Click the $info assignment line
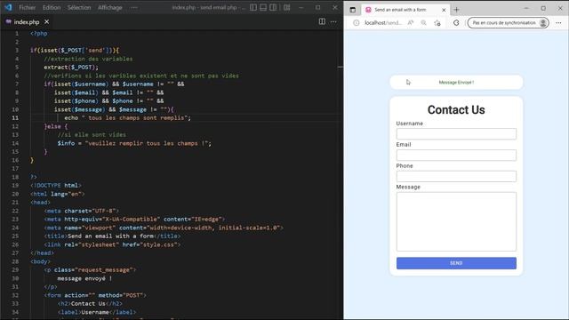The image size is (569, 320). pyautogui.click(x=134, y=143)
